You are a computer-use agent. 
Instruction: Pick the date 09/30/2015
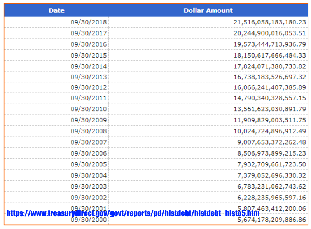tap(89, 56)
